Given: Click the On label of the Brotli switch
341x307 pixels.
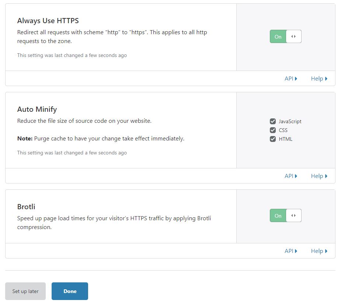Looking at the screenshot, I should click(x=278, y=215).
